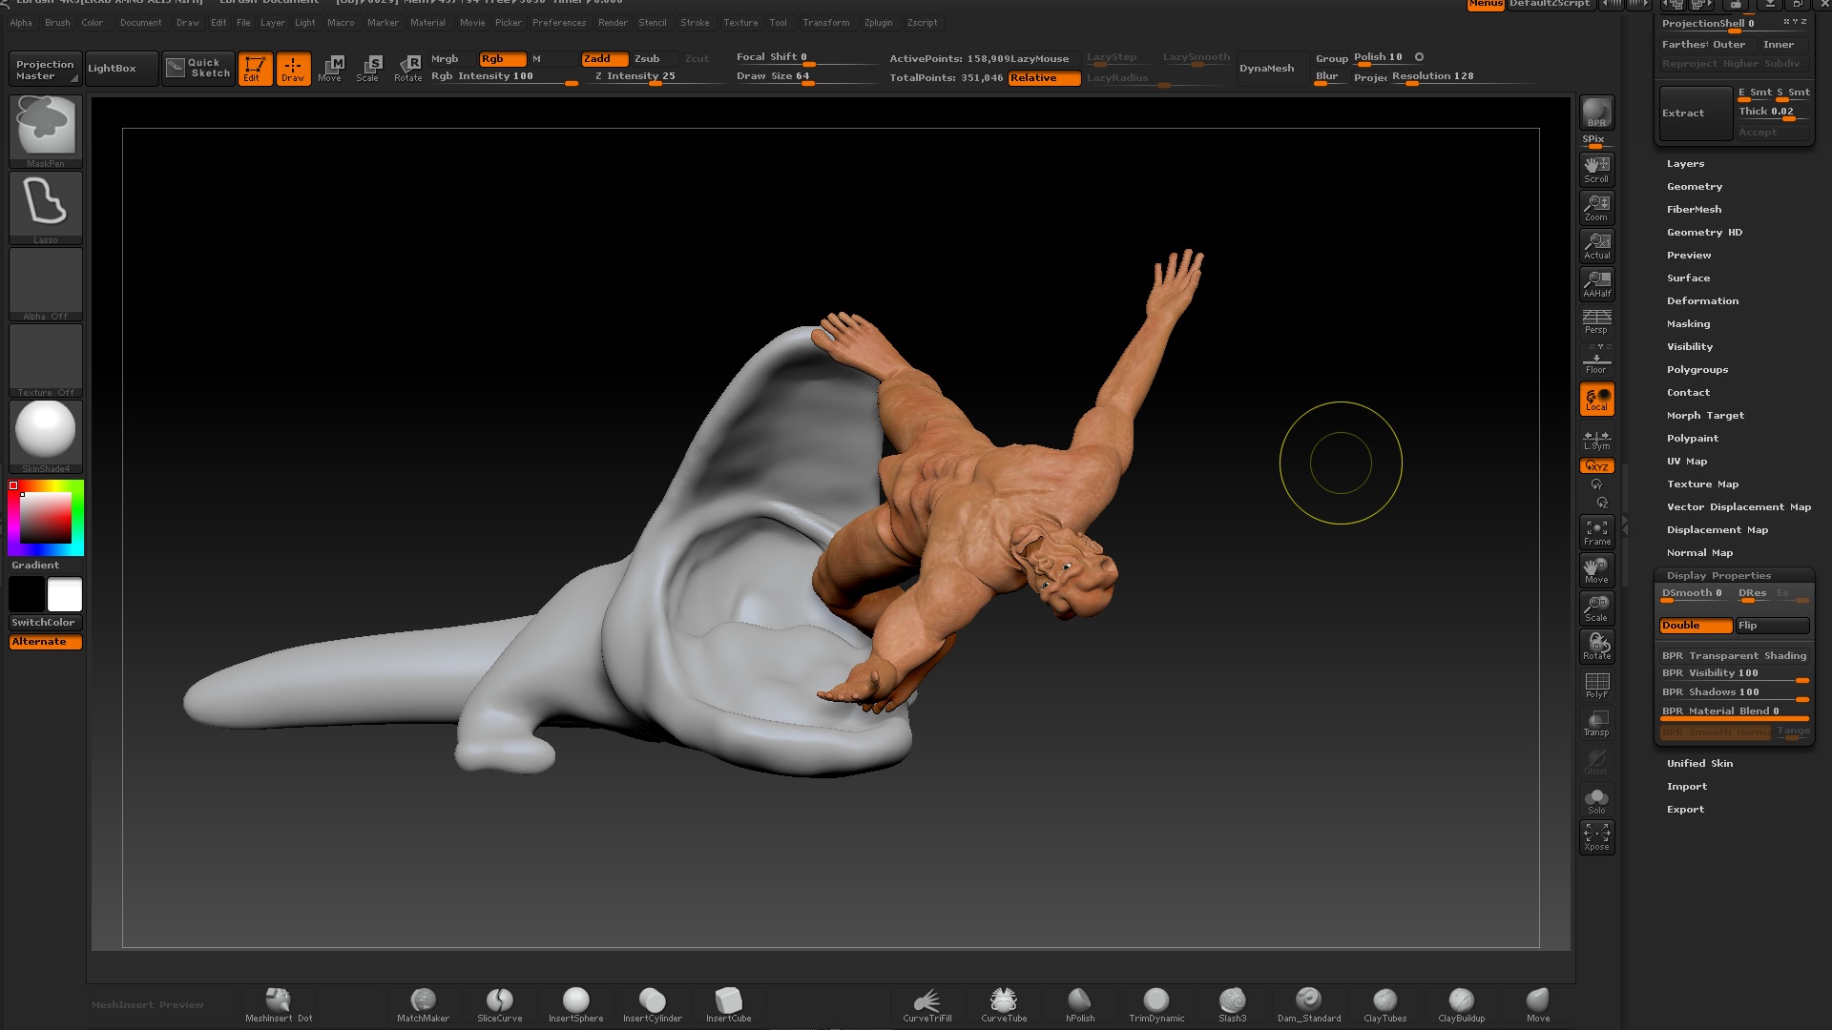Pick a color in the color picker
This screenshot has width=1832, height=1030.
pyautogui.click(x=46, y=518)
